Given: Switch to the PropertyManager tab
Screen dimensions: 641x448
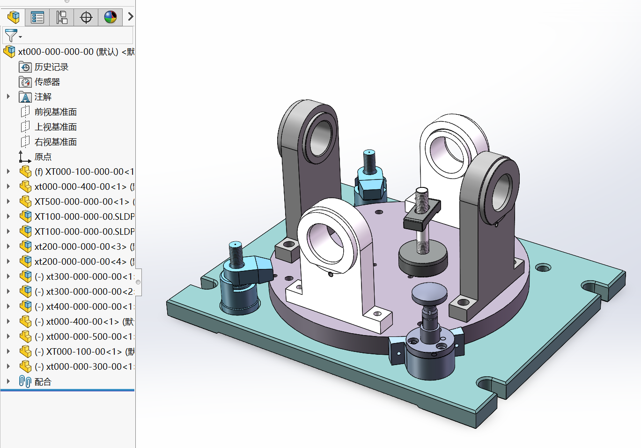Looking at the screenshot, I should tap(37, 17).
